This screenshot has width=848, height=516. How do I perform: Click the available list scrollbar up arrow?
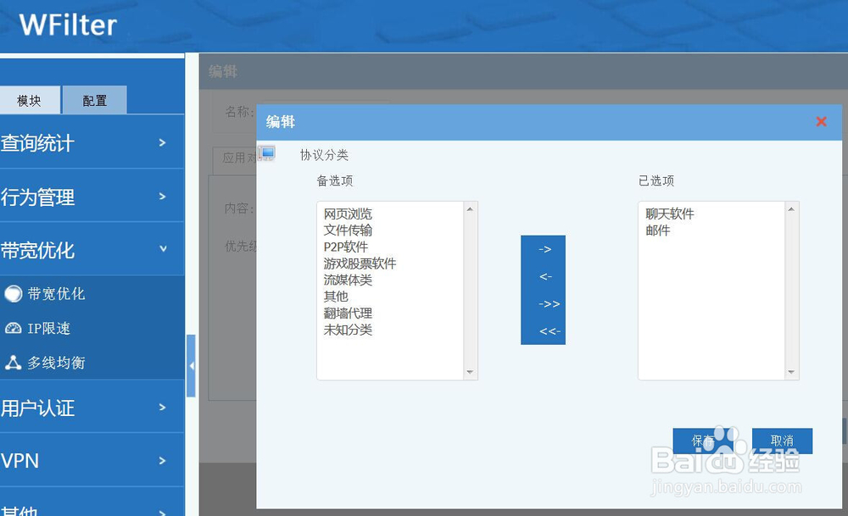pos(470,209)
